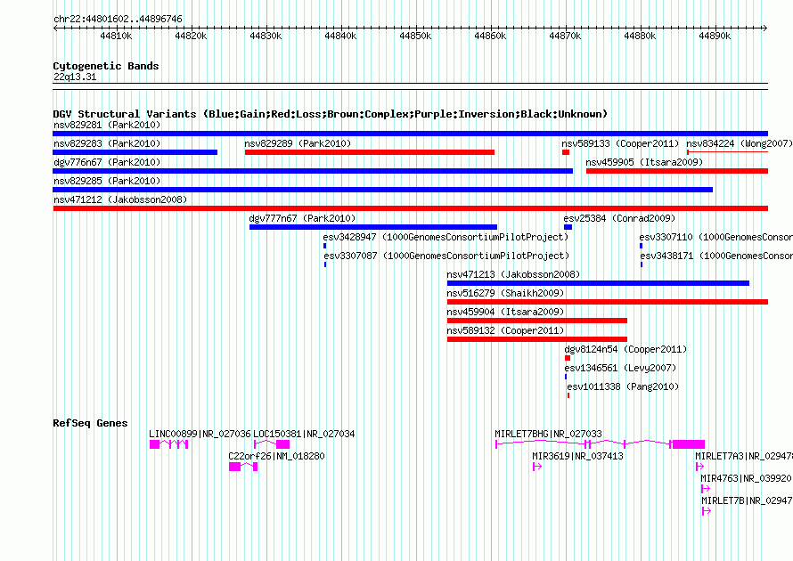The height and width of the screenshot is (561, 793).
Task: Click the nsv829285 long blue gain bar
Action: 383,190
